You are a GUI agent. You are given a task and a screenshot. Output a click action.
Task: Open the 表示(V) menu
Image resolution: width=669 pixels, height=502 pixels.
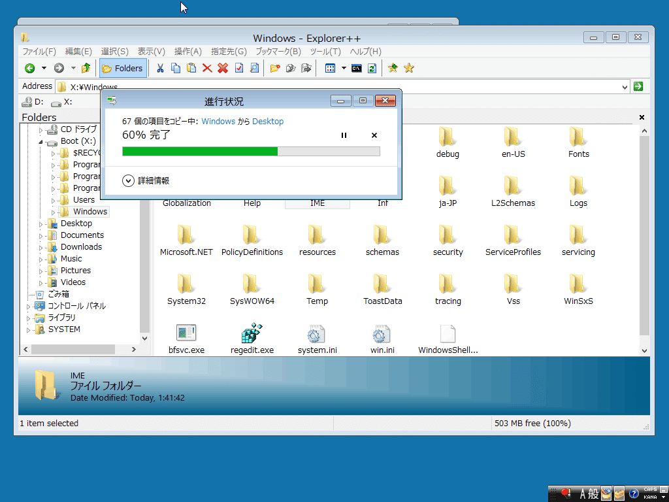151,52
